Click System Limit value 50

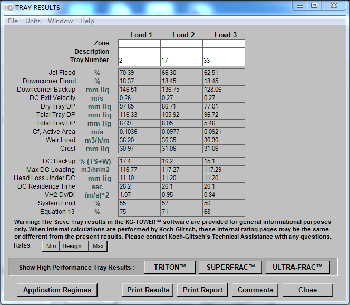(223, 203)
